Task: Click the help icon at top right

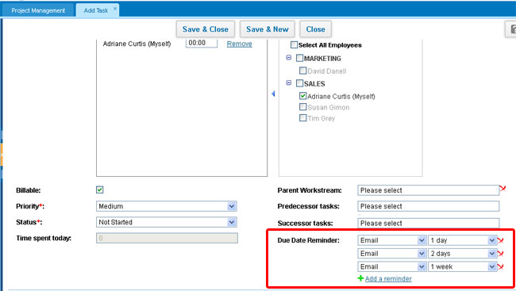Action: (512, 29)
